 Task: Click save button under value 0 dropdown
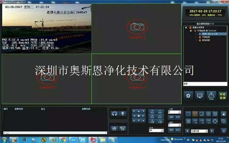(178, 117)
